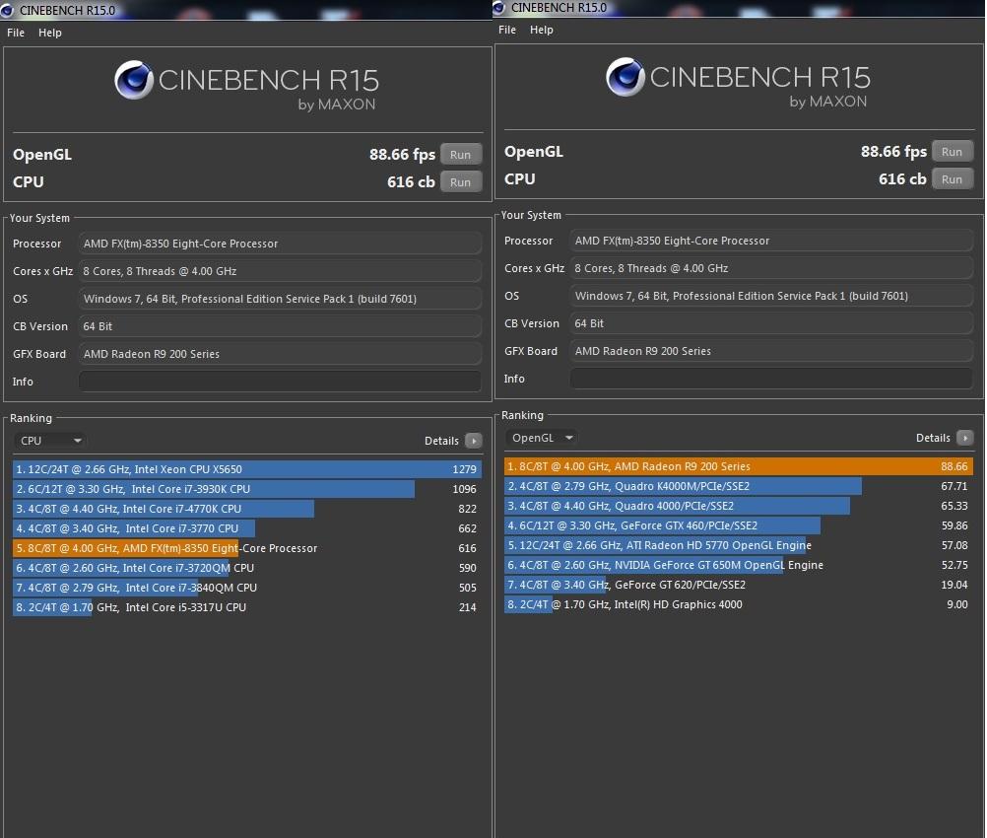This screenshot has height=838, width=987.
Task: Click Processor field in right window
Action: (x=771, y=241)
